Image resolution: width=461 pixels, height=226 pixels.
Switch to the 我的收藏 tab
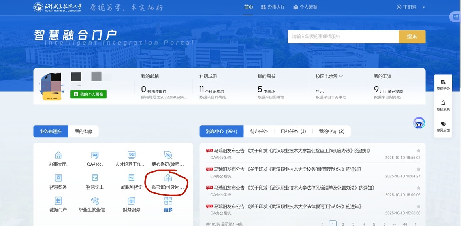[x=83, y=131]
